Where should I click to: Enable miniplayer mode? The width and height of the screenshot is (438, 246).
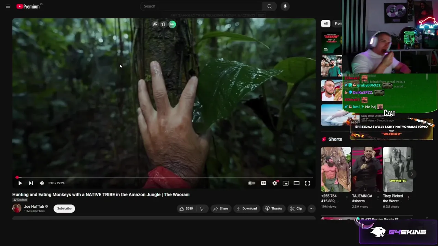[x=285, y=183]
